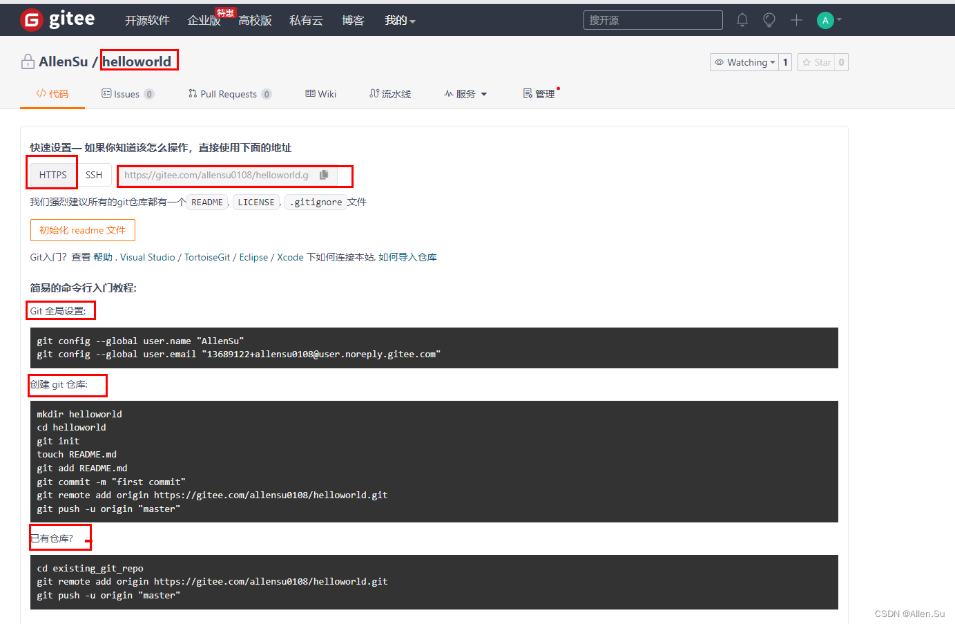Open the Visual Studio link
This screenshot has height=624, width=955.
click(148, 257)
